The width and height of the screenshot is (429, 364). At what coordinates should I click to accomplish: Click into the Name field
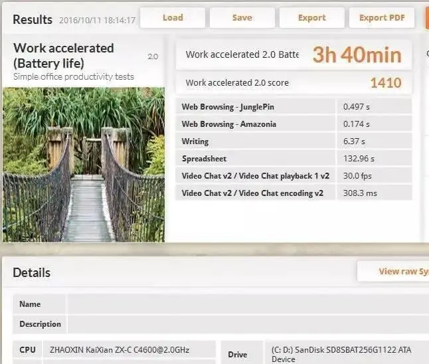point(246,304)
